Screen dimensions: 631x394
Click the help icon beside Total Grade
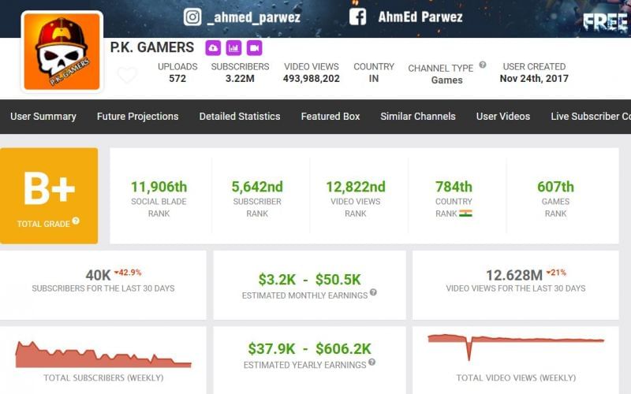76,221
